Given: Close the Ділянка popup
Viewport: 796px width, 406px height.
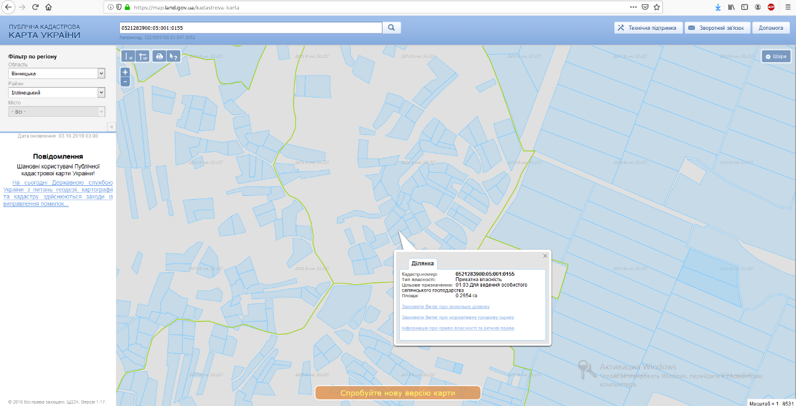Looking at the screenshot, I should click(545, 256).
